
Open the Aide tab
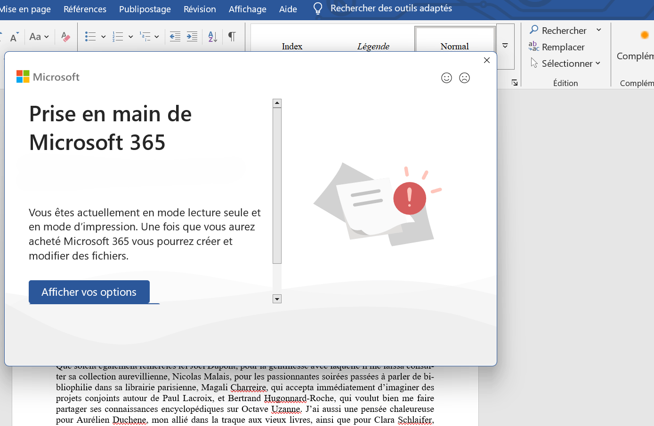(288, 9)
